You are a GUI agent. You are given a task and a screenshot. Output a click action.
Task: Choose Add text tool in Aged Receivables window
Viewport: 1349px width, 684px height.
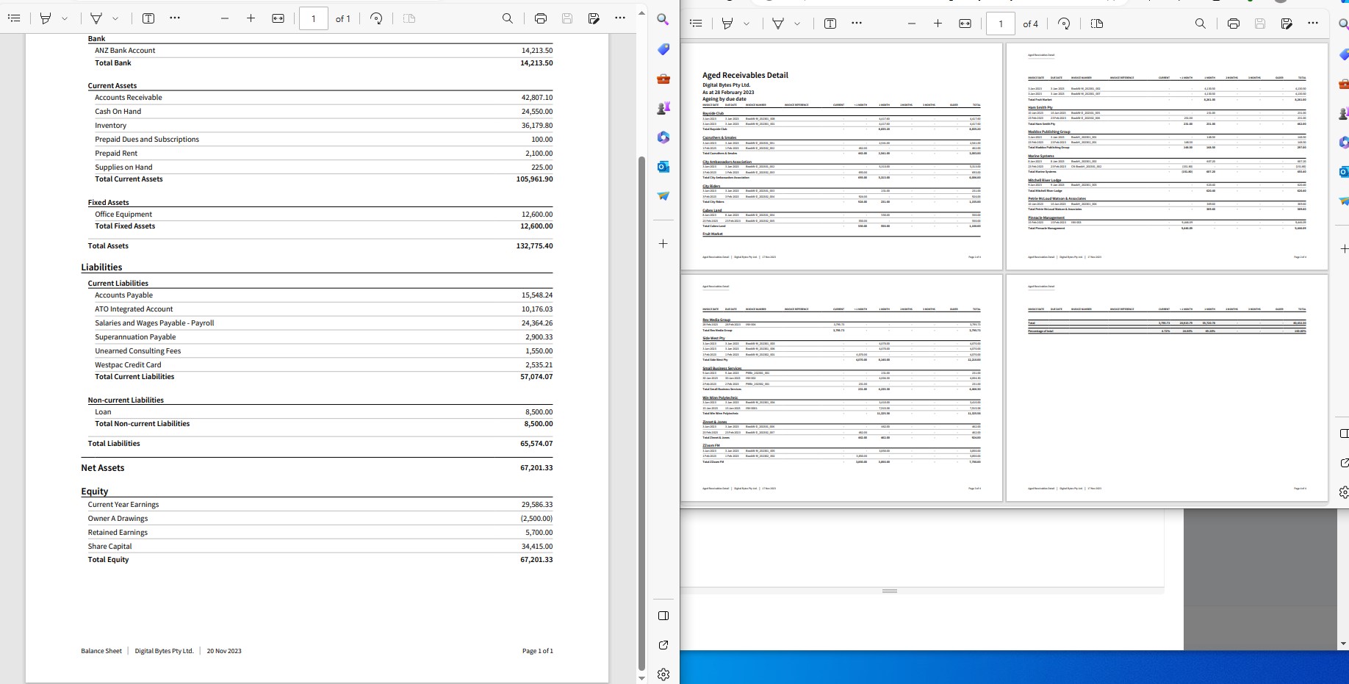pos(830,24)
